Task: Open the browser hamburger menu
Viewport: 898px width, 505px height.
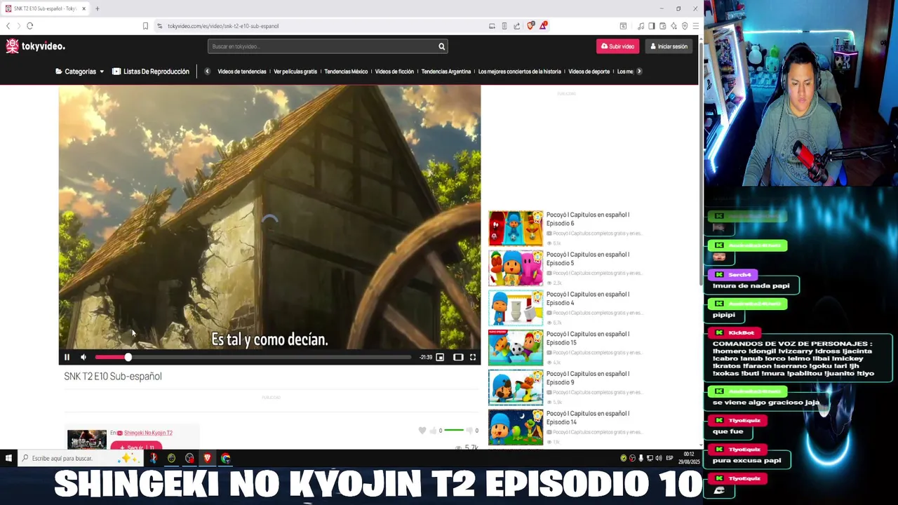Action: (x=695, y=26)
